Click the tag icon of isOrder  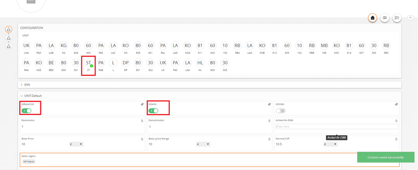click(397, 104)
